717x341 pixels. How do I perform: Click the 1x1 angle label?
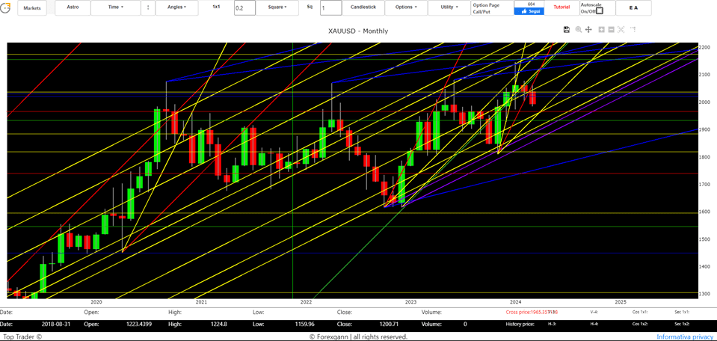pos(217,7)
